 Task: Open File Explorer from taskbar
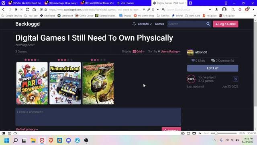pyautogui.click(x=33, y=140)
